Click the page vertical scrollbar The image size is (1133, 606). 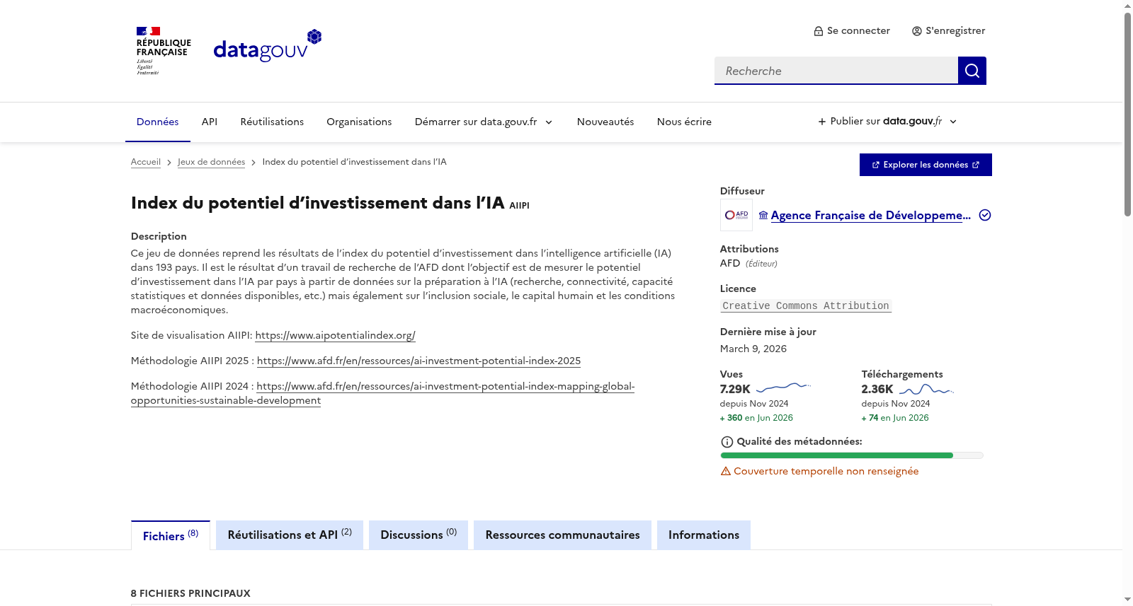coord(1127,113)
